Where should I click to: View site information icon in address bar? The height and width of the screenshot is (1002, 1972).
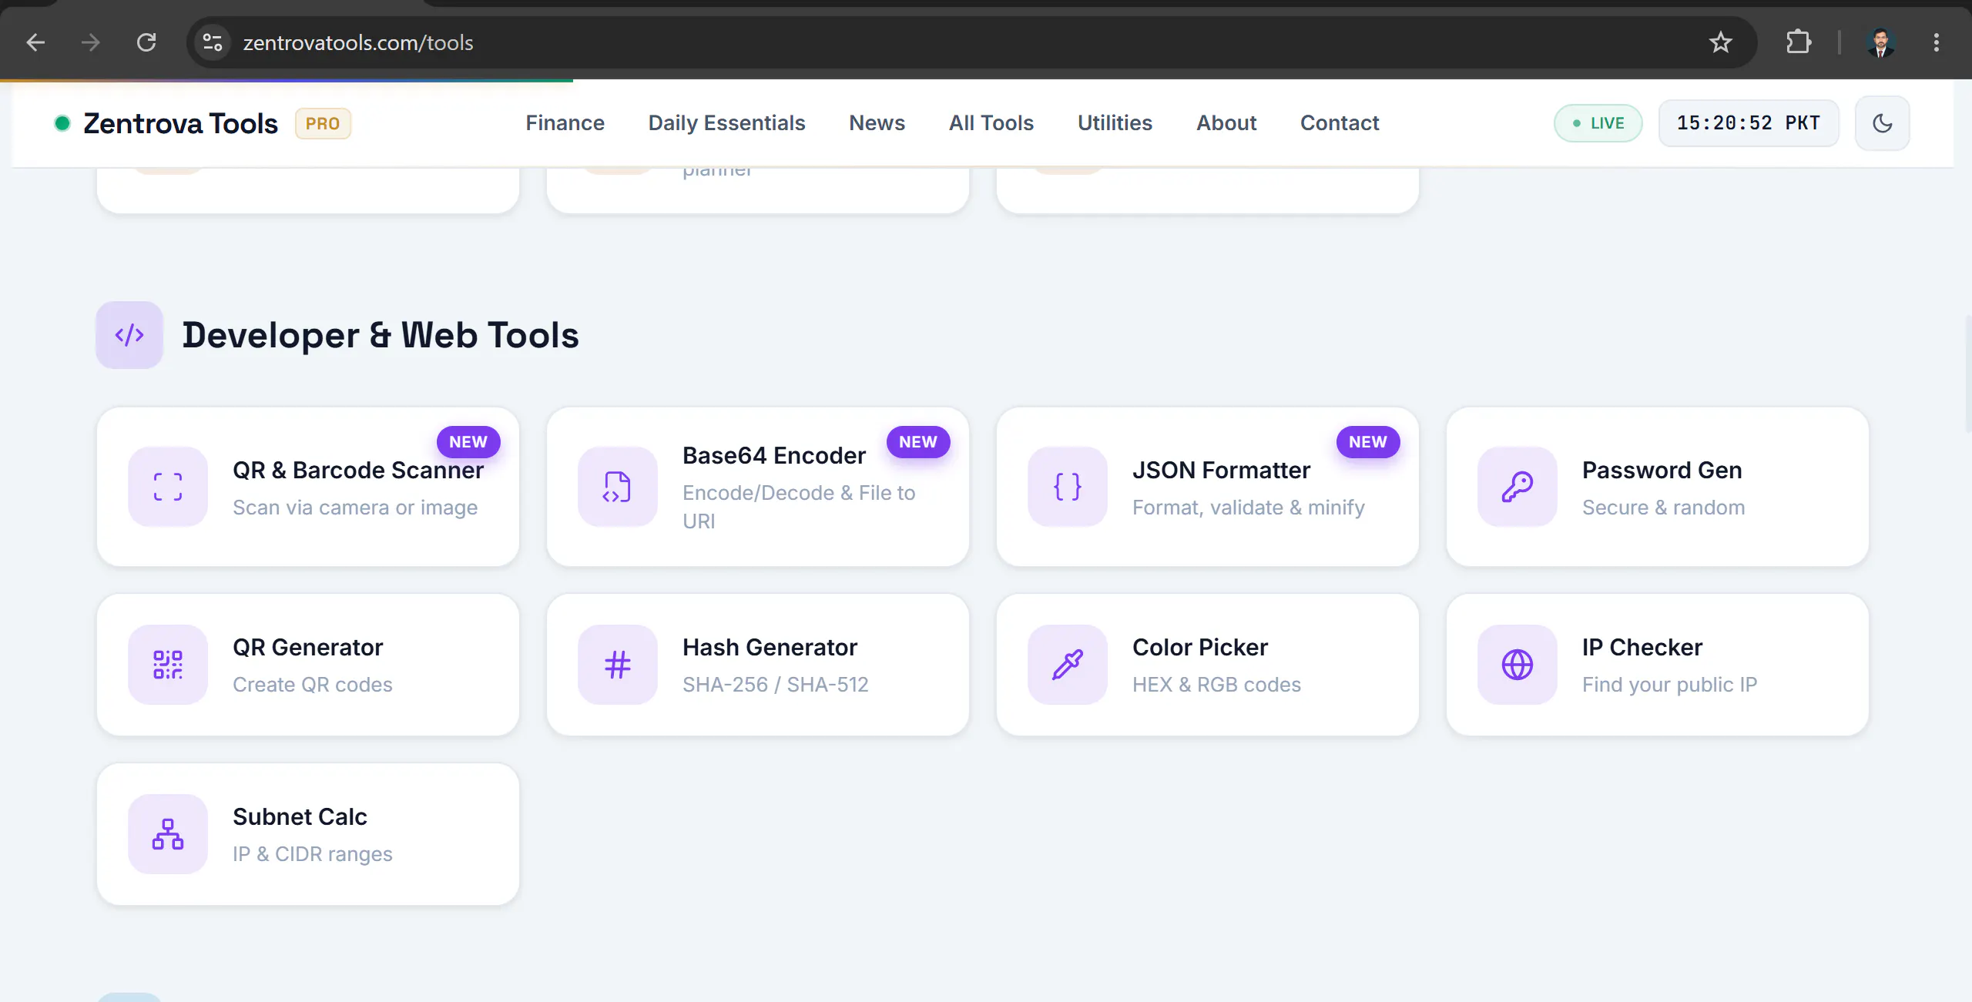pyautogui.click(x=213, y=42)
